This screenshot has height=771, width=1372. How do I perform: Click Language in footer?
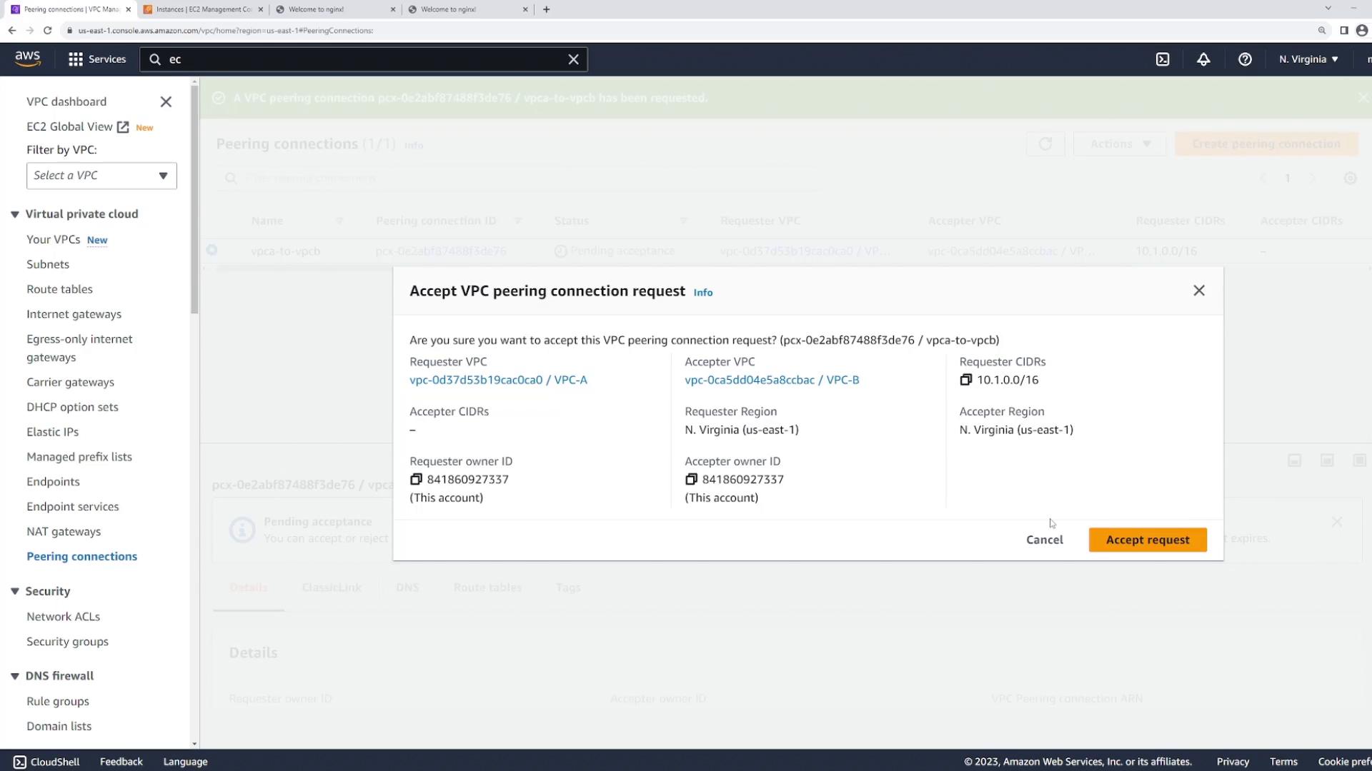click(x=185, y=762)
